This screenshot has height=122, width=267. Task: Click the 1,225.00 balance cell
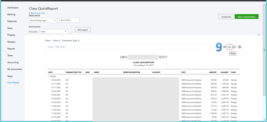(x=225, y=84)
